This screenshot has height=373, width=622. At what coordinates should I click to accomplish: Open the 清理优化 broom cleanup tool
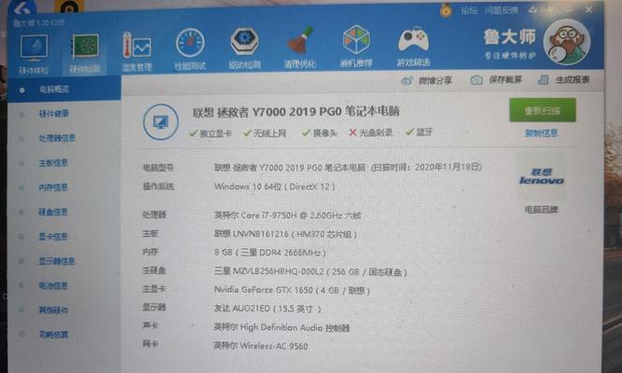point(300,48)
